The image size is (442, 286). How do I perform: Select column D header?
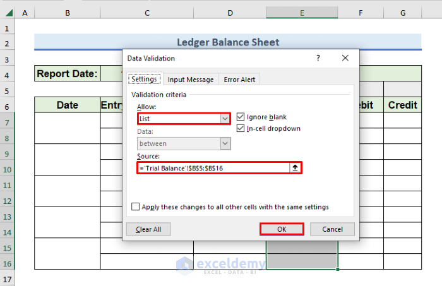230,13
